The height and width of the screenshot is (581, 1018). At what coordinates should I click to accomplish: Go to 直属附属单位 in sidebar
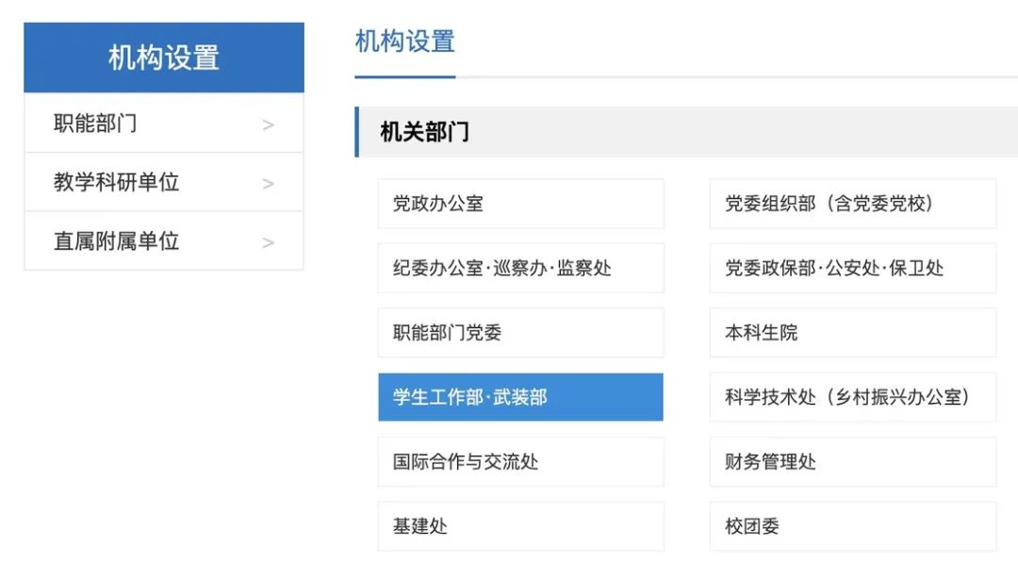[x=116, y=241]
